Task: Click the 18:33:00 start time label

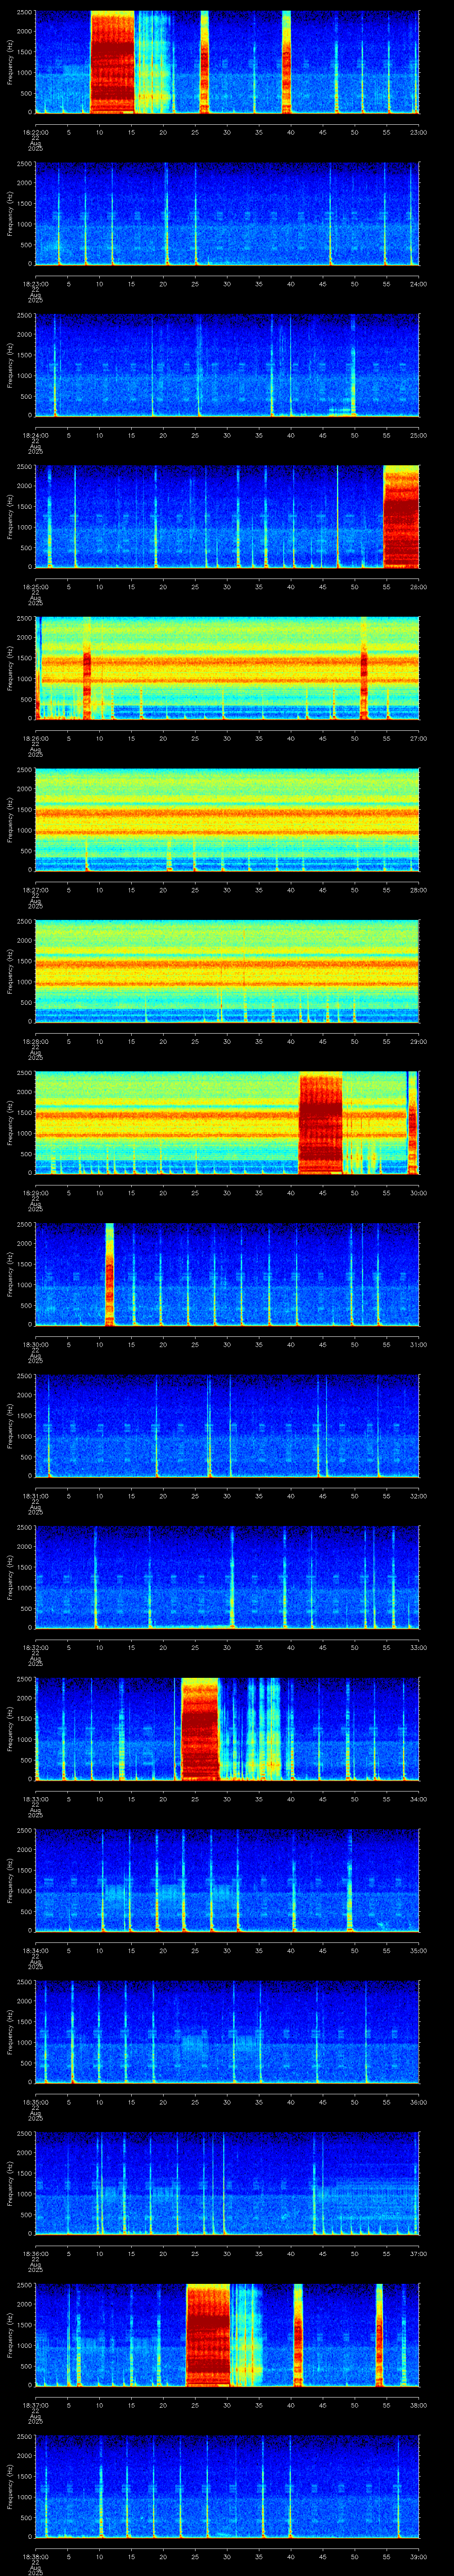Action: pos(35,1798)
